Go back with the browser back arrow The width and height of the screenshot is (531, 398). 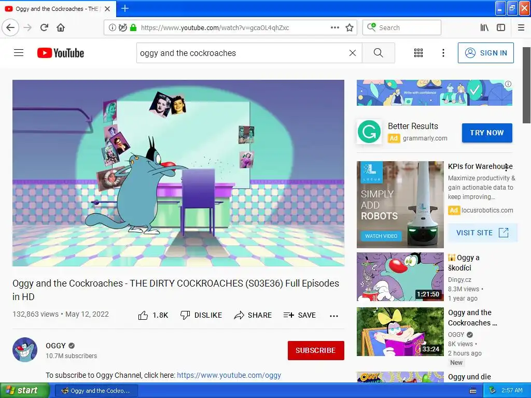click(10, 27)
